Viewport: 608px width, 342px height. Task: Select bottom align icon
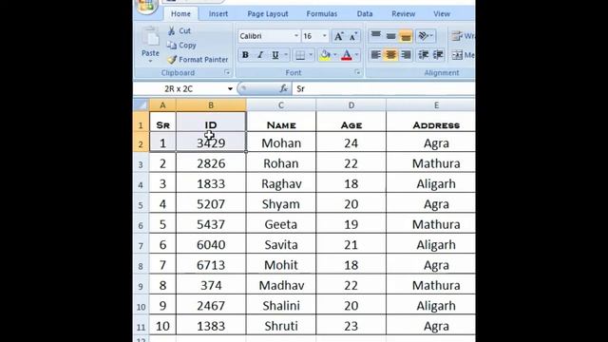(406, 36)
